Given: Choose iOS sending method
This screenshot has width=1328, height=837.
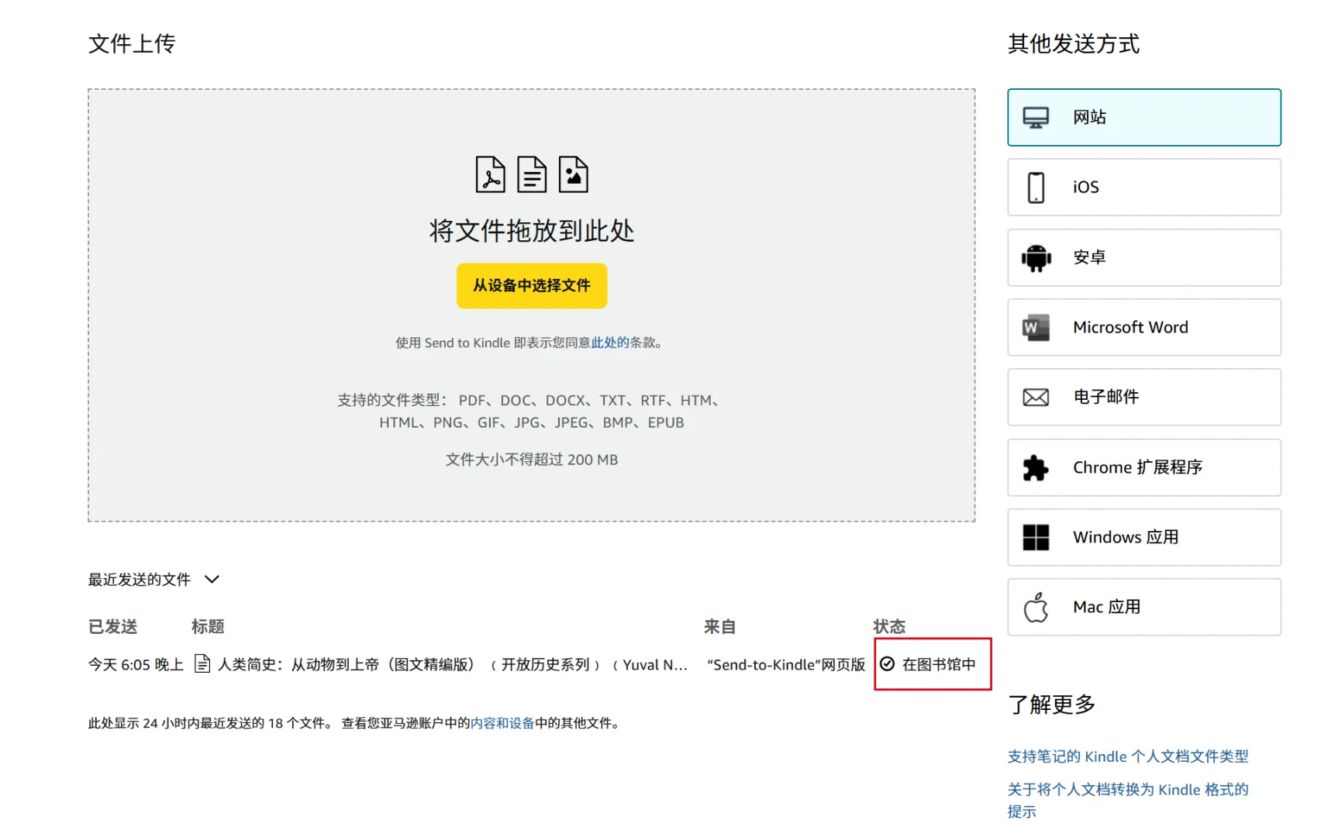Looking at the screenshot, I should 1143,188.
